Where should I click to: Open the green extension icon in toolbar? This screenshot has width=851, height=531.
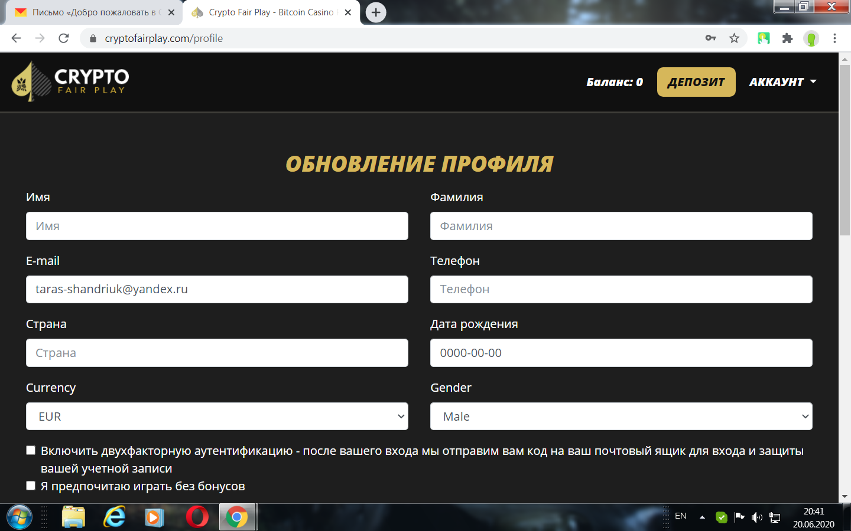coord(764,38)
